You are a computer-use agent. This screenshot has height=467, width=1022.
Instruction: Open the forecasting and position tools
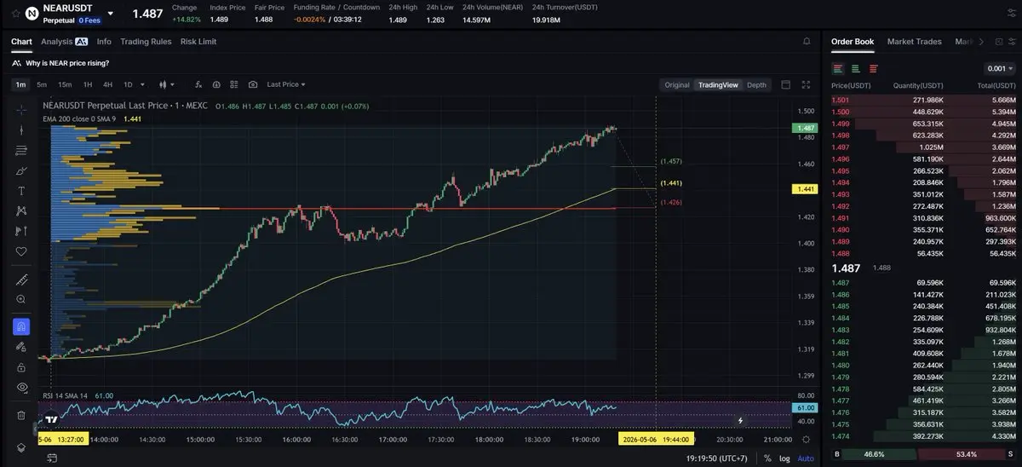click(x=21, y=231)
